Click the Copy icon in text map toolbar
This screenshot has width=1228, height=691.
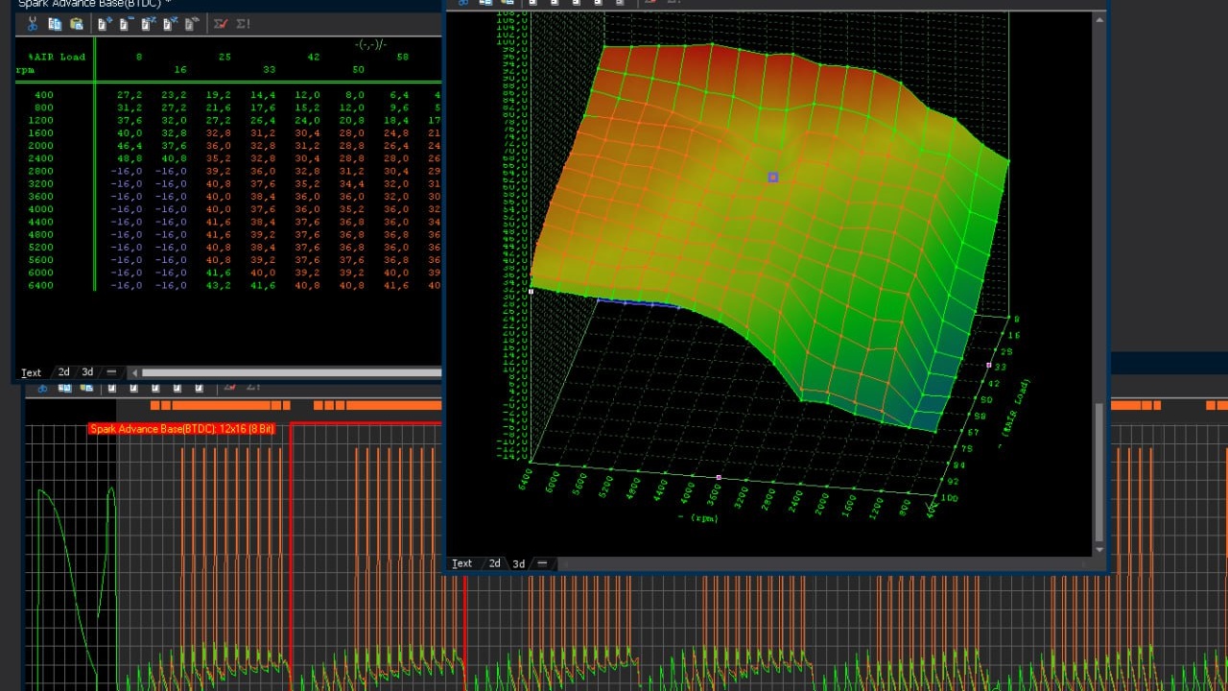coord(56,24)
